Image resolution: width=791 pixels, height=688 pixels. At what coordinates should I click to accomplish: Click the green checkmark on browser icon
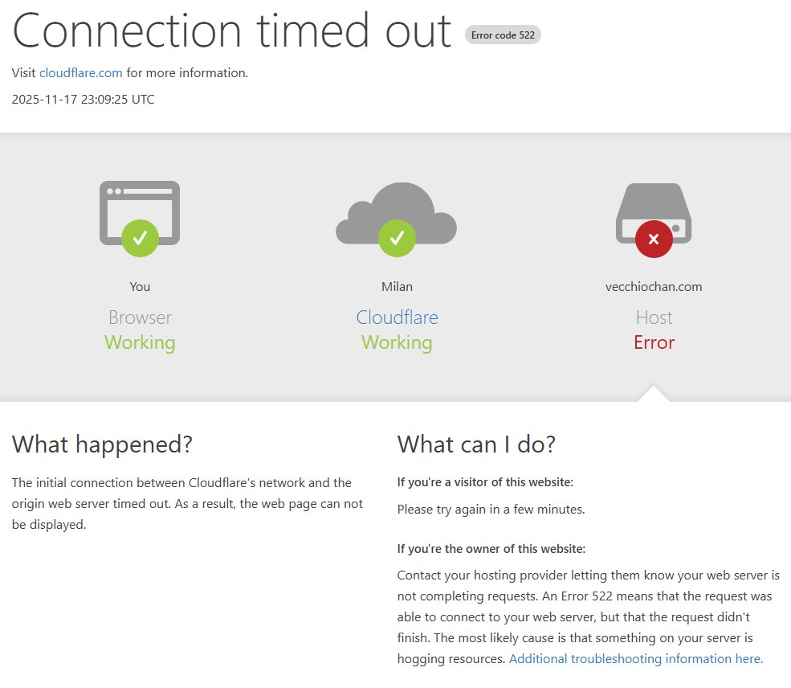[x=140, y=237]
